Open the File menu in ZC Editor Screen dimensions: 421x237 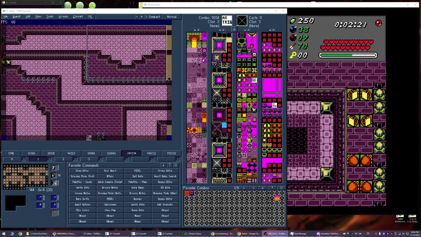[x=6, y=16]
